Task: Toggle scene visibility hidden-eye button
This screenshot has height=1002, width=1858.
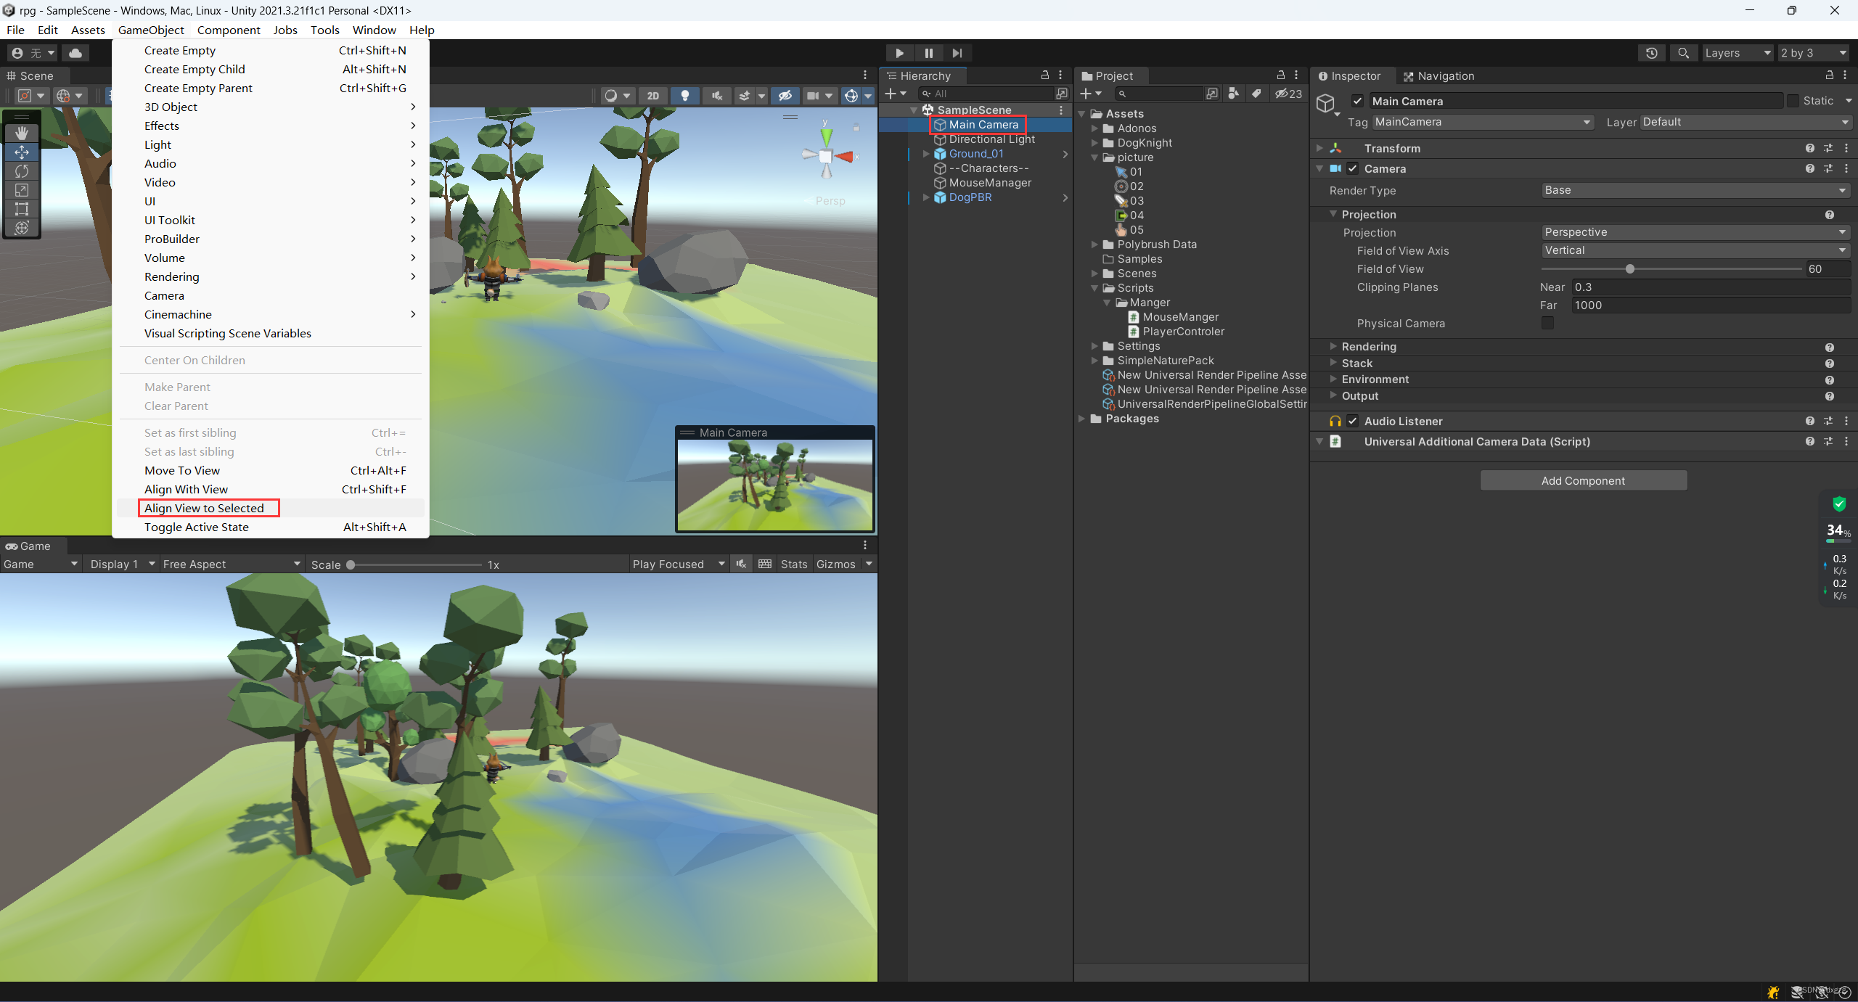Action: point(785,96)
